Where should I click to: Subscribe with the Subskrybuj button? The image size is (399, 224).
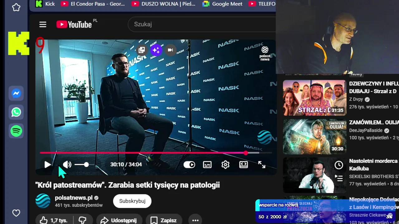point(132,201)
